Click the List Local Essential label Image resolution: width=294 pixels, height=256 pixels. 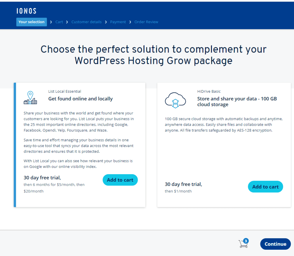point(65,92)
